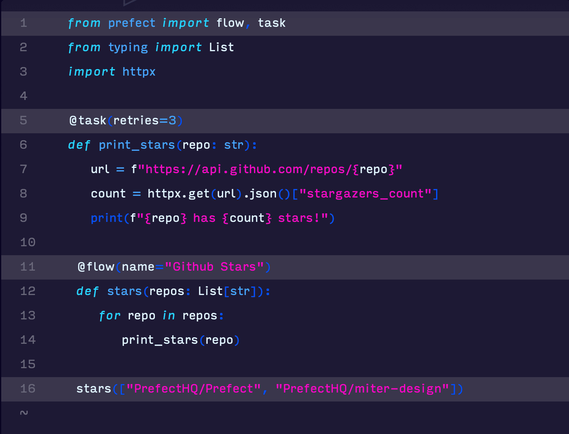Click the retries=3 argument
The width and height of the screenshot is (569, 434).
point(145,121)
